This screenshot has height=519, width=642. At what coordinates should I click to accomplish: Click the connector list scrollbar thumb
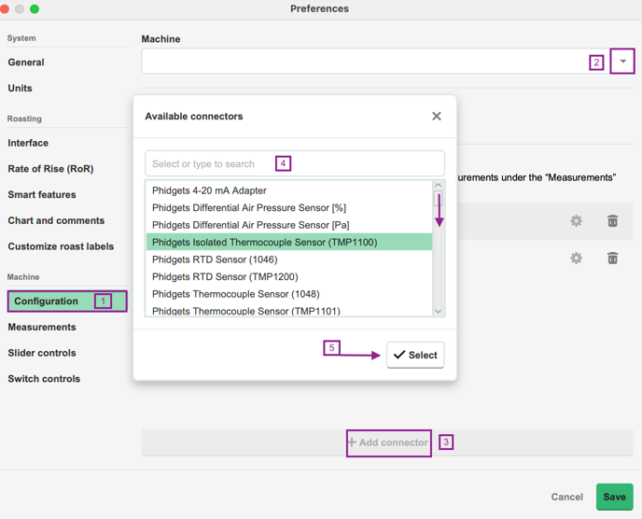438,199
